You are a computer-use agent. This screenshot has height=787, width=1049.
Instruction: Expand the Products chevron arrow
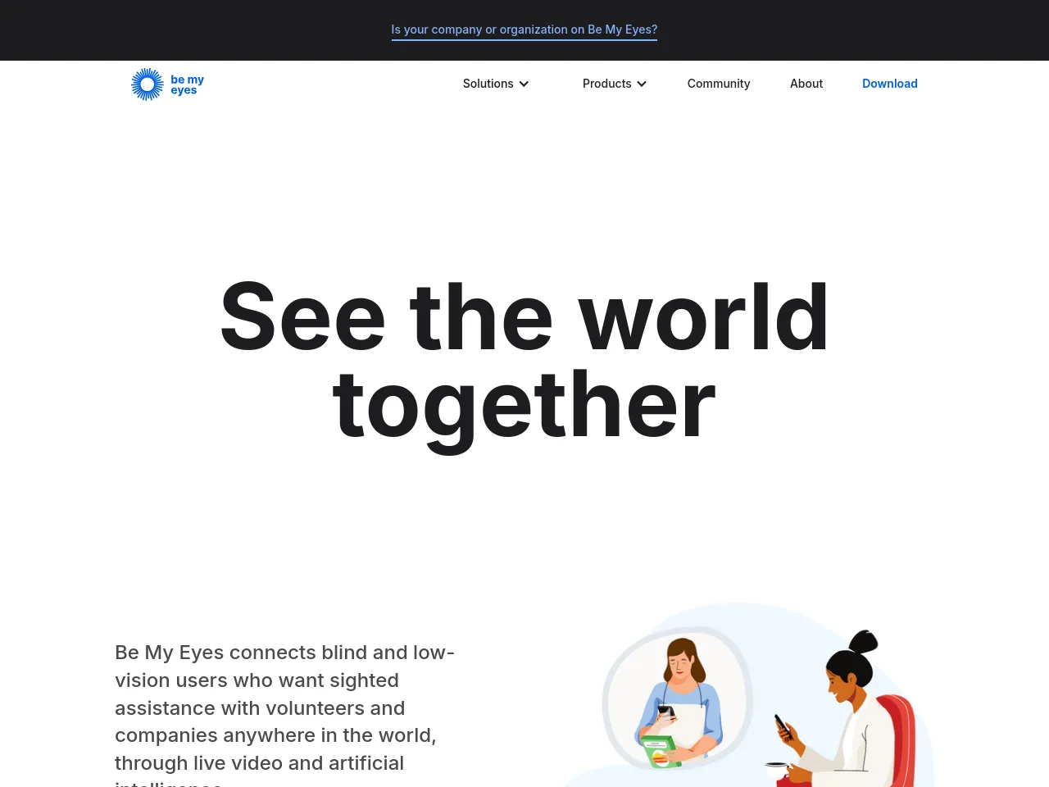pos(642,84)
